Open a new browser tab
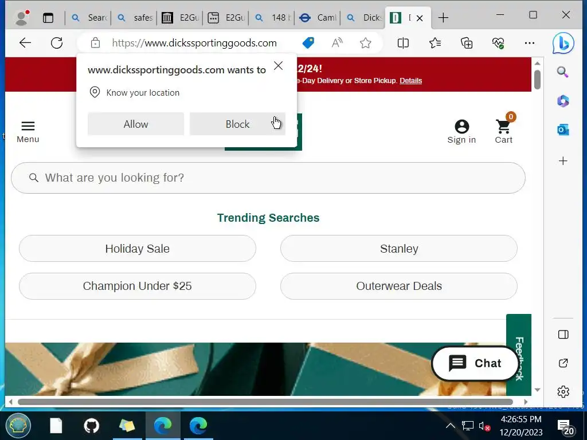Image resolution: width=587 pixels, height=440 pixels. 443,18
